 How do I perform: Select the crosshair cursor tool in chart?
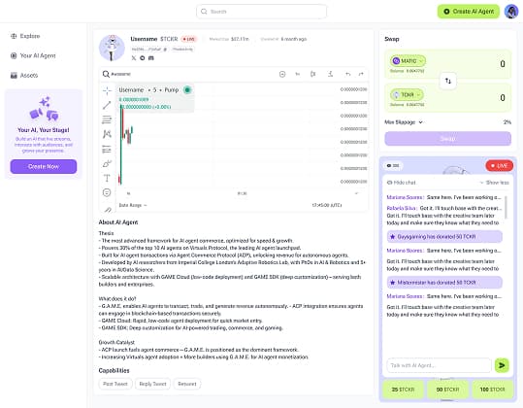tap(107, 90)
